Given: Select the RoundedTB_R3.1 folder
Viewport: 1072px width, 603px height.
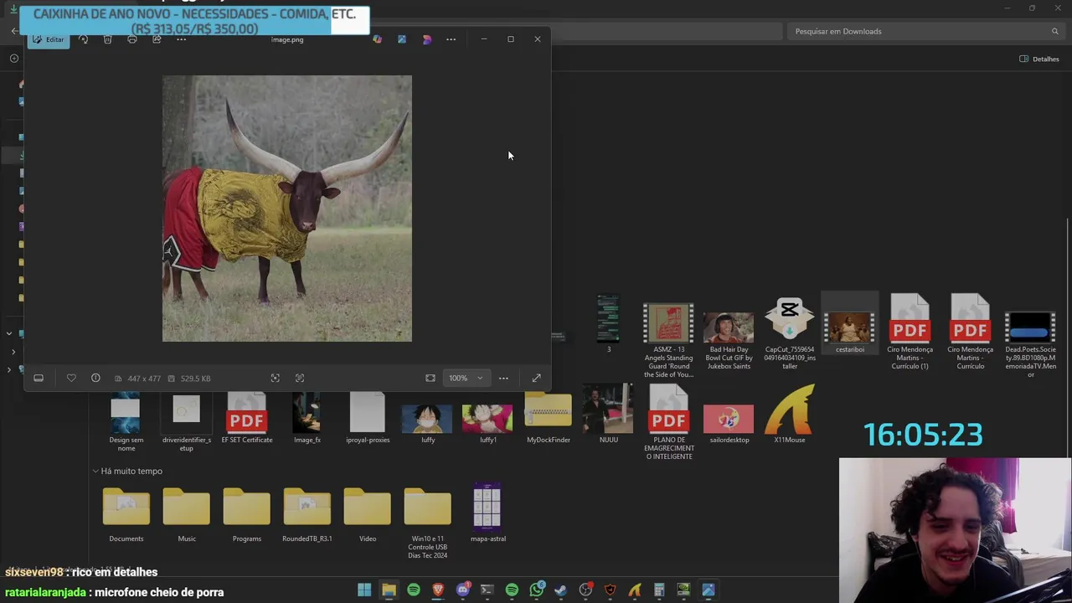Looking at the screenshot, I should 307,513.
